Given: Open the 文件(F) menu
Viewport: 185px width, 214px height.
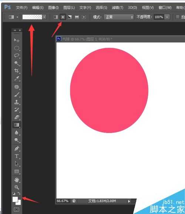Looking at the screenshot, I should (x=22, y=7).
